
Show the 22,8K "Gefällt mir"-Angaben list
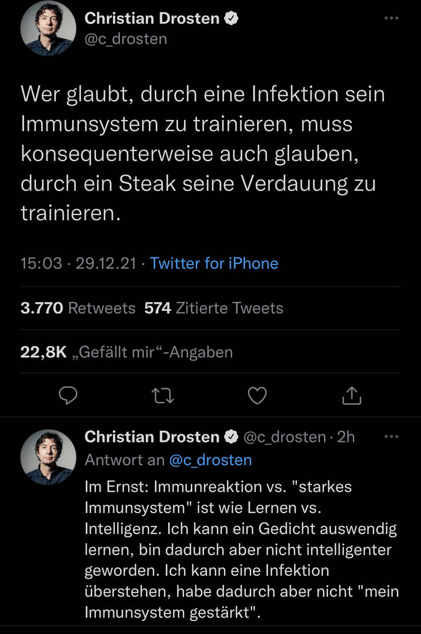pyautogui.click(x=126, y=352)
